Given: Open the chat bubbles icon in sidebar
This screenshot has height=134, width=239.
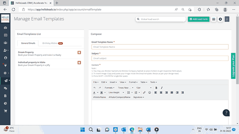Looking at the screenshot, I should click(x=6, y=88).
